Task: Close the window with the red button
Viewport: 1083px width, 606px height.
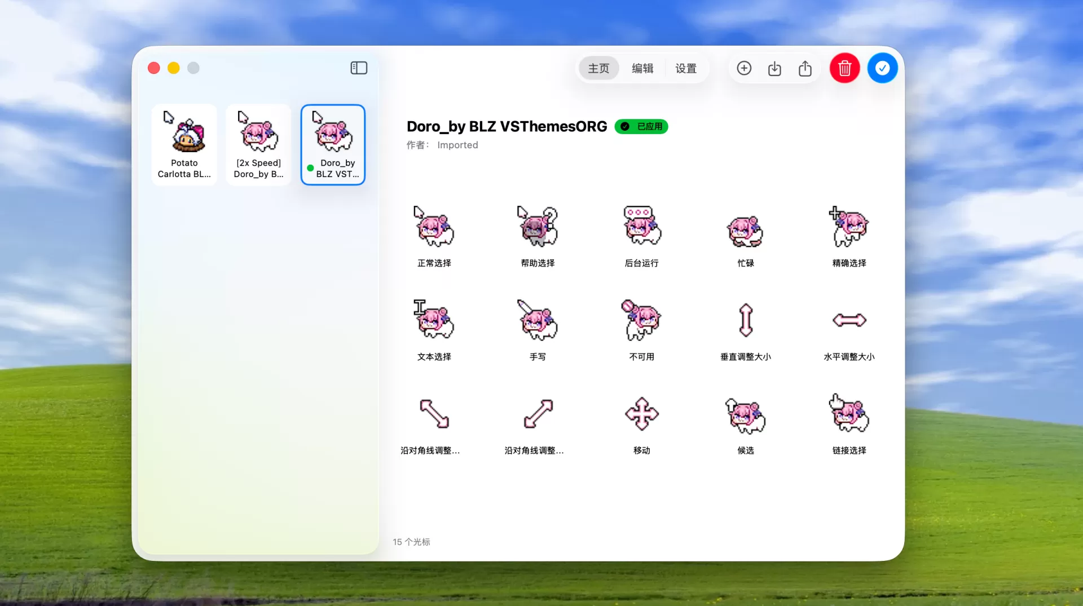Action: point(154,68)
